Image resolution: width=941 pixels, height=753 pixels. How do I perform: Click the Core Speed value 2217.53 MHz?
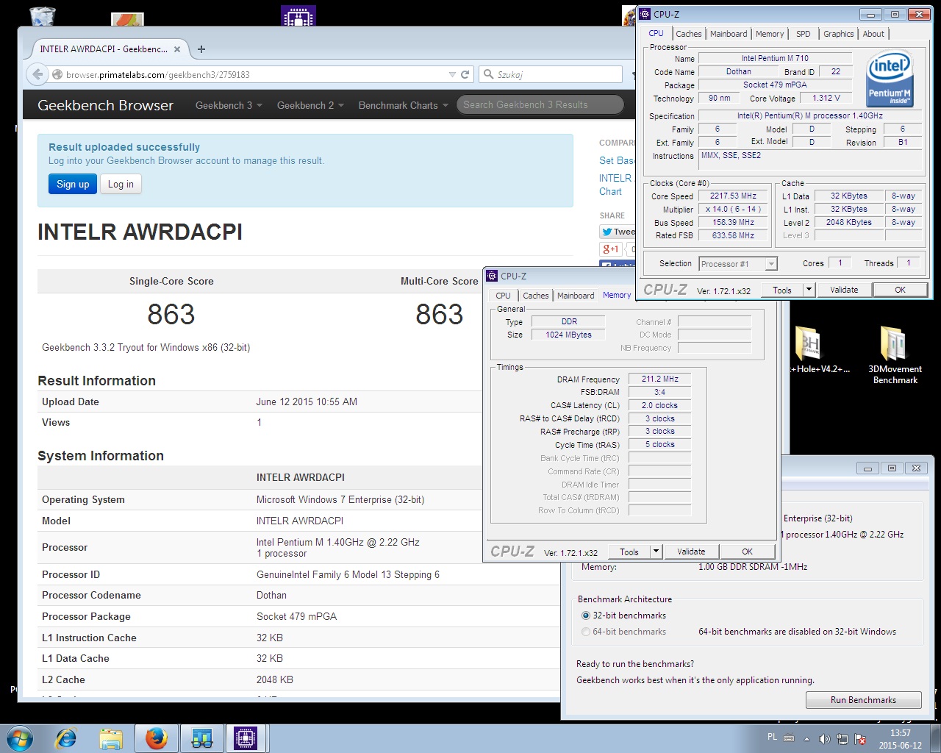click(x=733, y=196)
